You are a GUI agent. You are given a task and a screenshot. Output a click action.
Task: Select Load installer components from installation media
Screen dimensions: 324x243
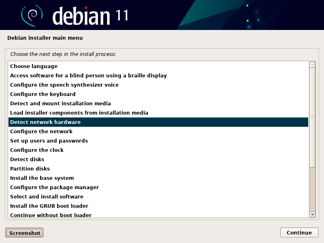pos(158,113)
